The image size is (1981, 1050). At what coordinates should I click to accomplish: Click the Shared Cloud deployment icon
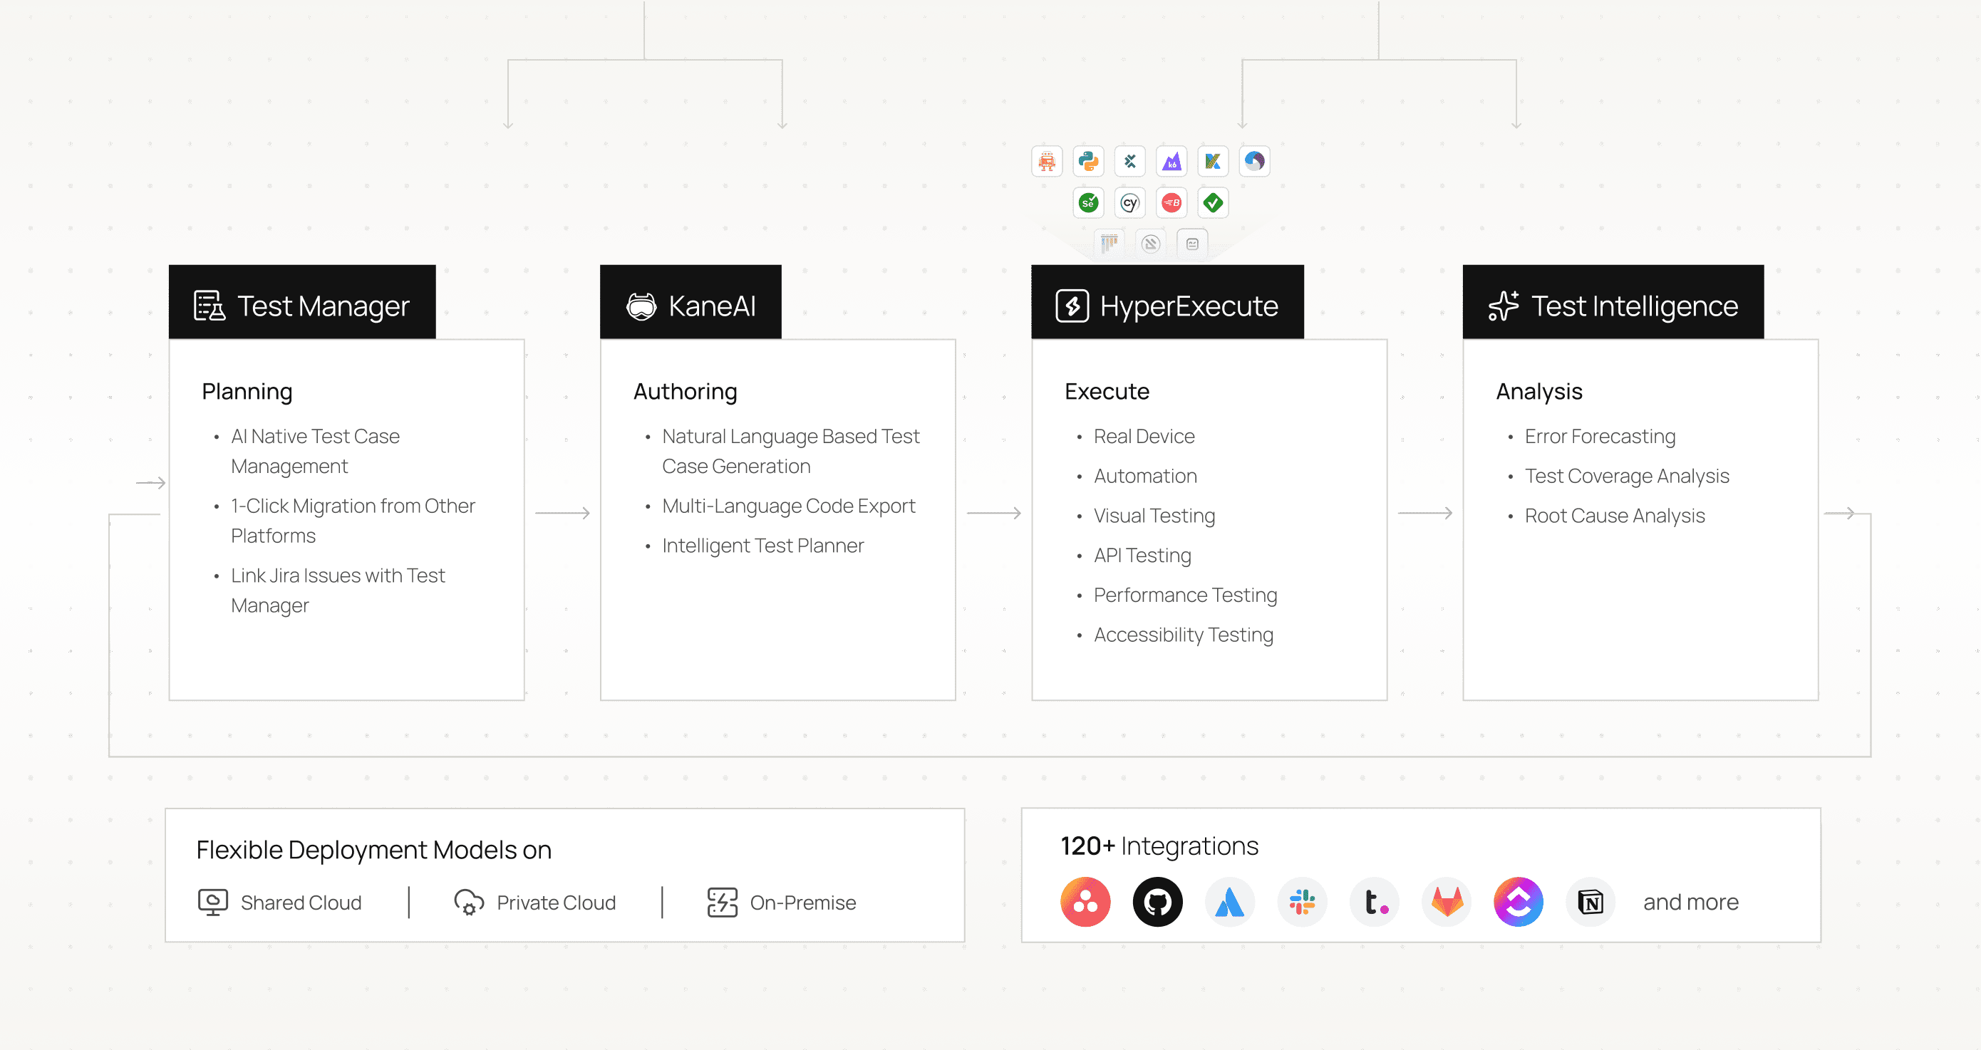coord(213,903)
